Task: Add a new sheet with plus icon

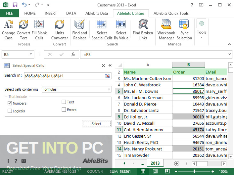Action: coord(177,163)
